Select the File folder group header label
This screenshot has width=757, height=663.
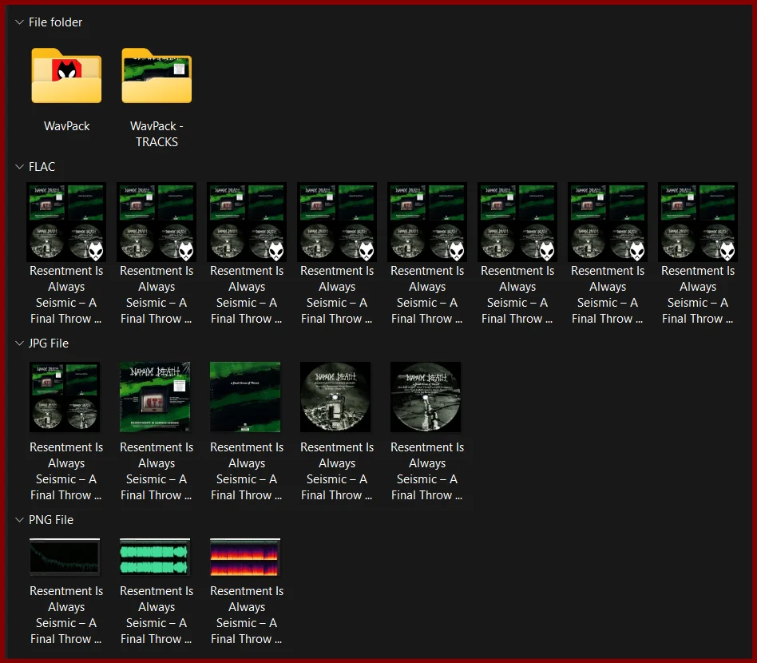(x=56, y=22)
